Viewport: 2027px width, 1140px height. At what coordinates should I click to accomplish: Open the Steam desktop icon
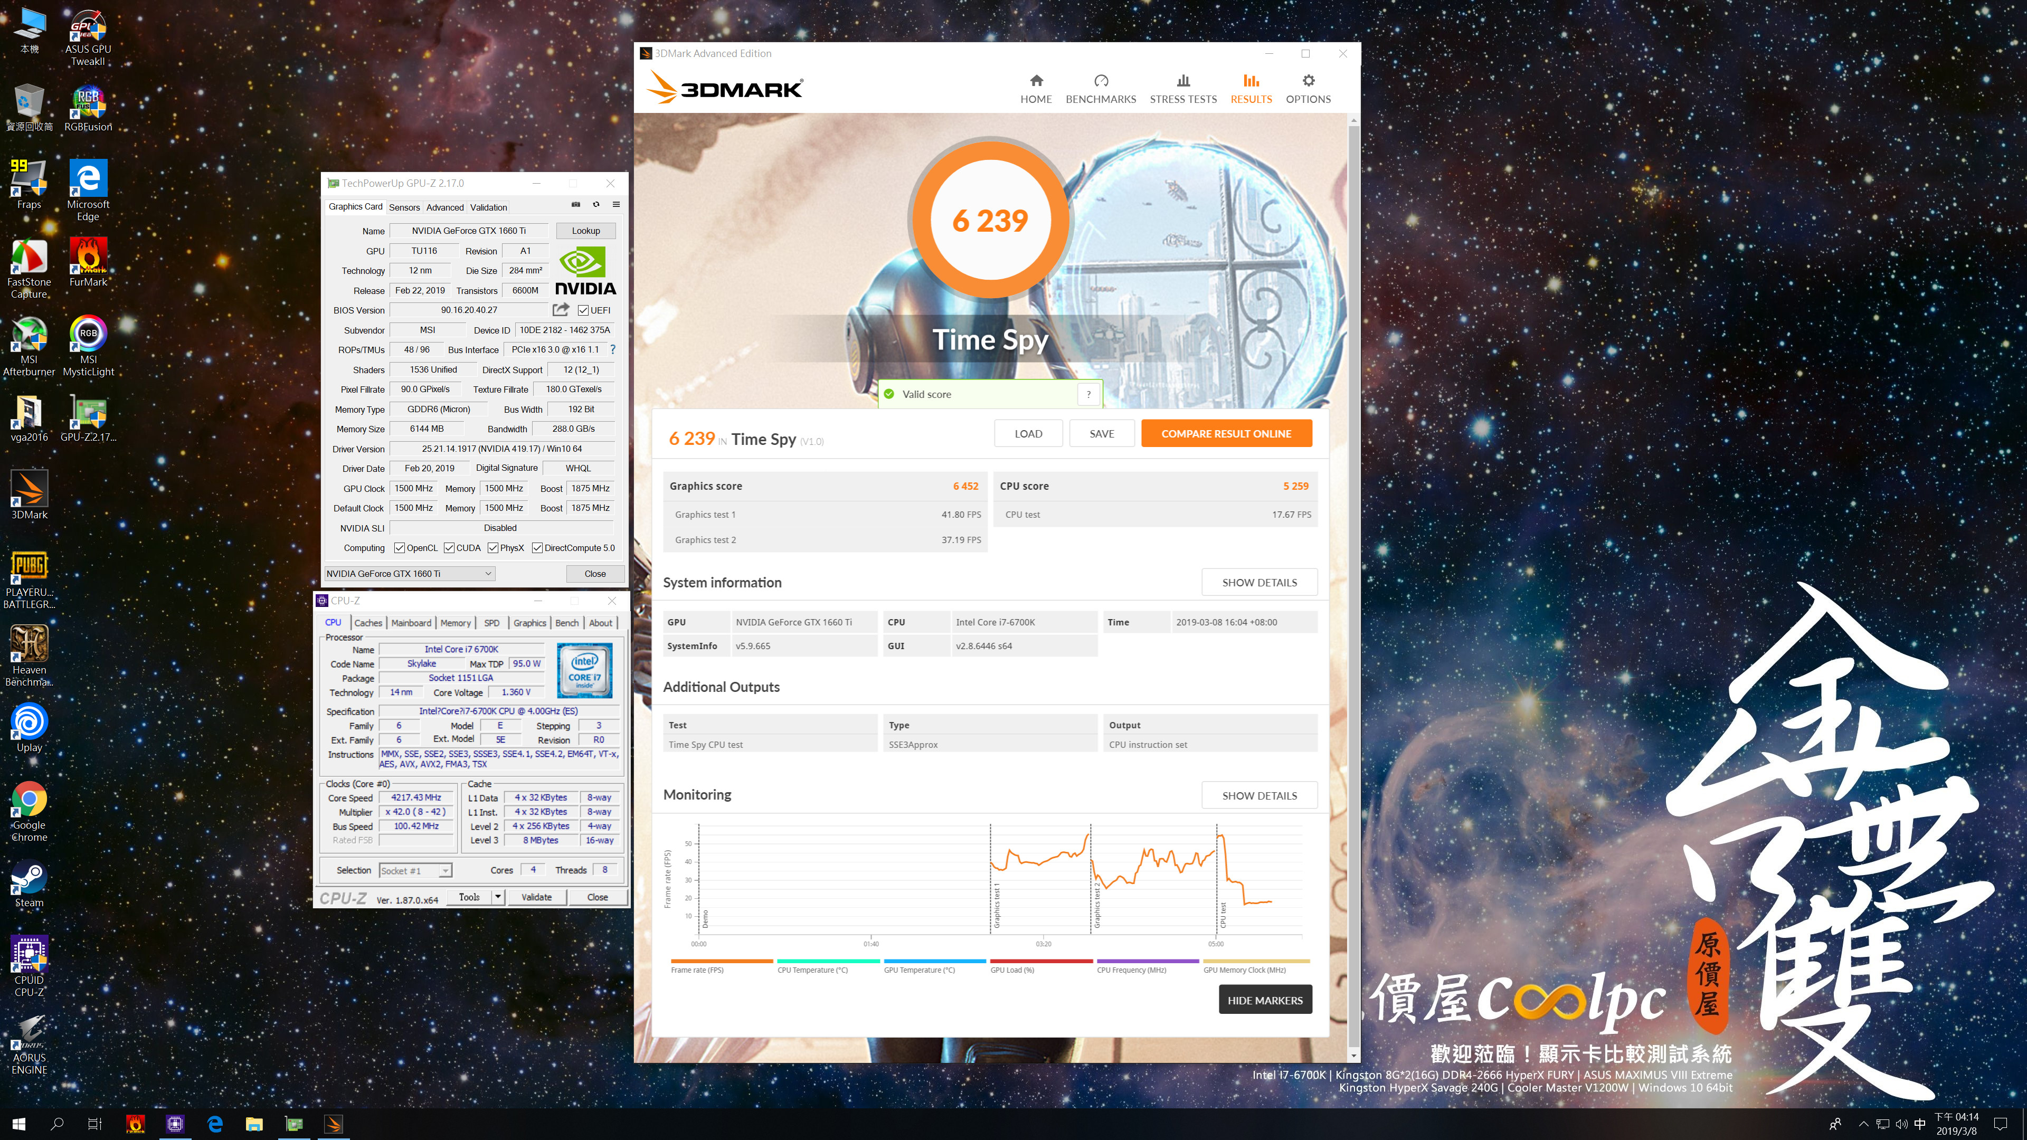coord(29,885)
